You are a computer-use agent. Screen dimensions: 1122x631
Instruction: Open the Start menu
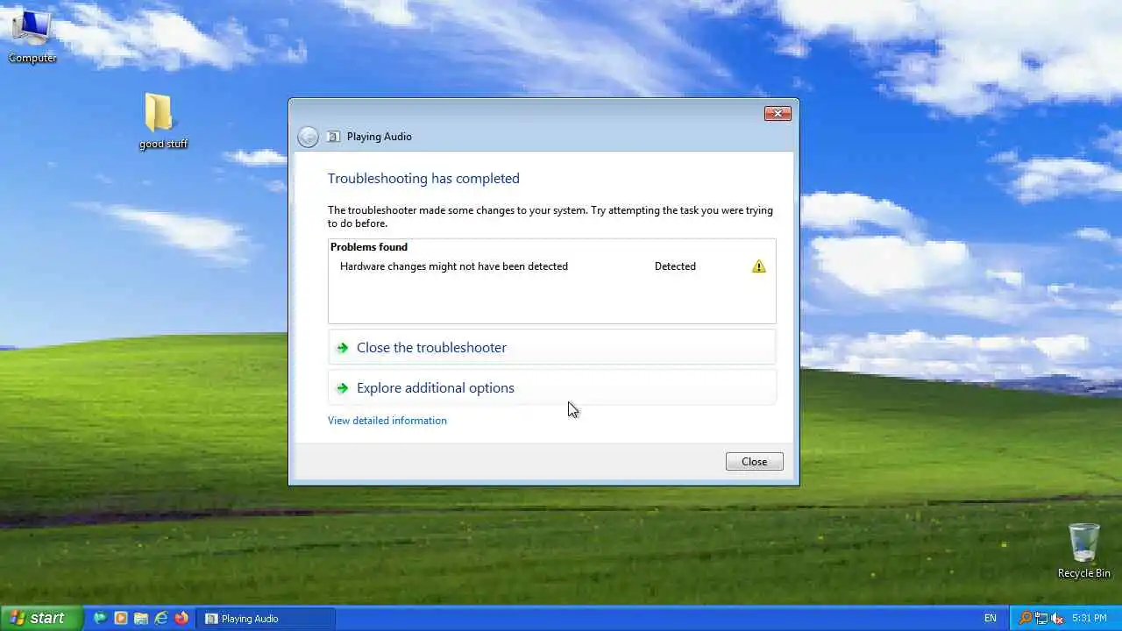(41, 618)
